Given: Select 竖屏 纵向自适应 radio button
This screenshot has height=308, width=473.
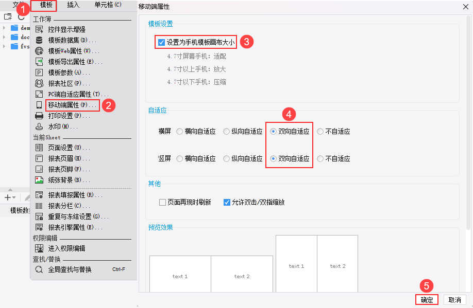Looking at the screenshot, I should (x=226, y=159).
